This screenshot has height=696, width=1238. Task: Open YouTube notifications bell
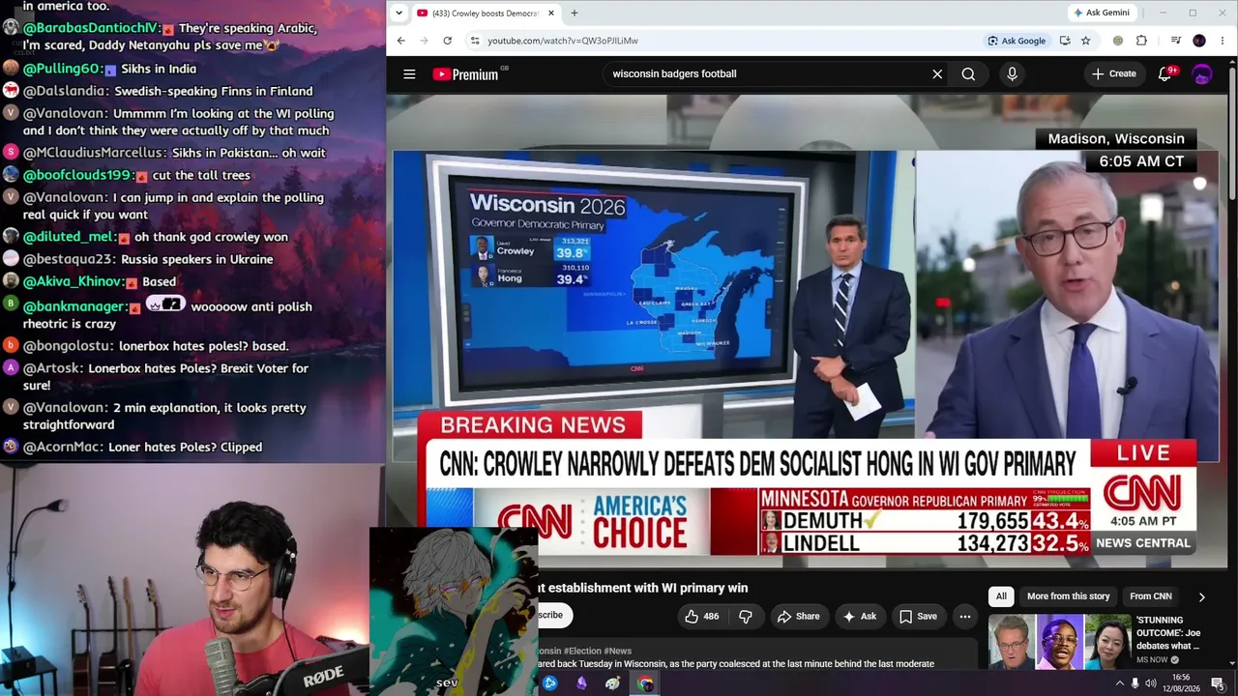coord(1165,74)
